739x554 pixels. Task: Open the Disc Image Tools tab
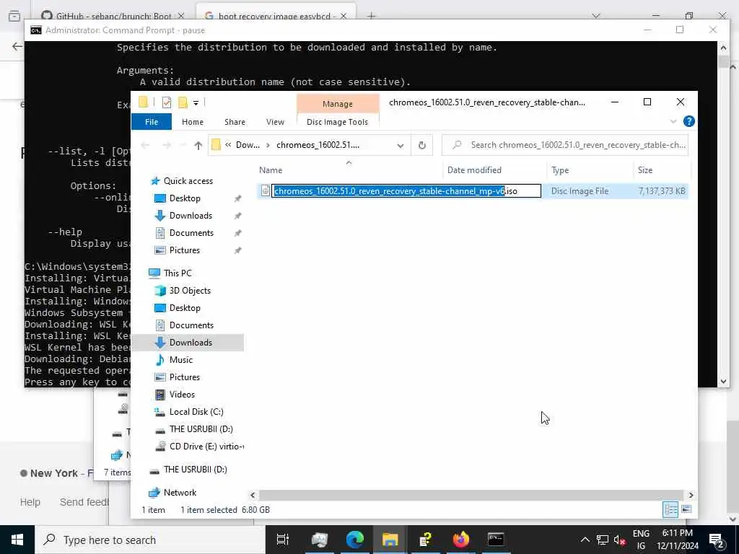point(338,121)
